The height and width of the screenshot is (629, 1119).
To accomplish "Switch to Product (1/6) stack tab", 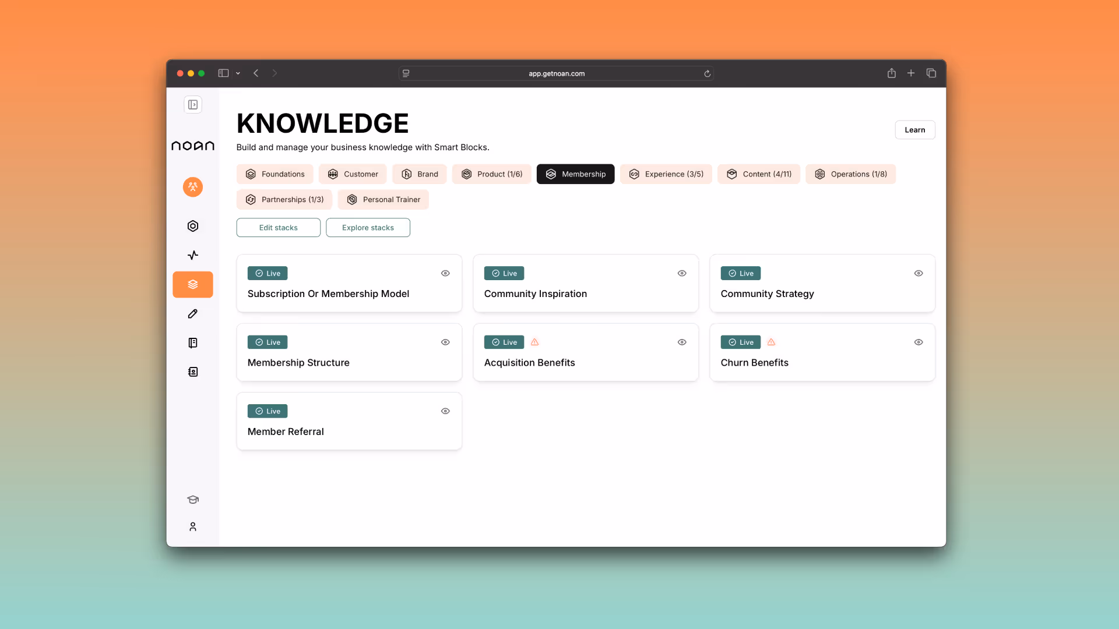I will click(491, 174).
